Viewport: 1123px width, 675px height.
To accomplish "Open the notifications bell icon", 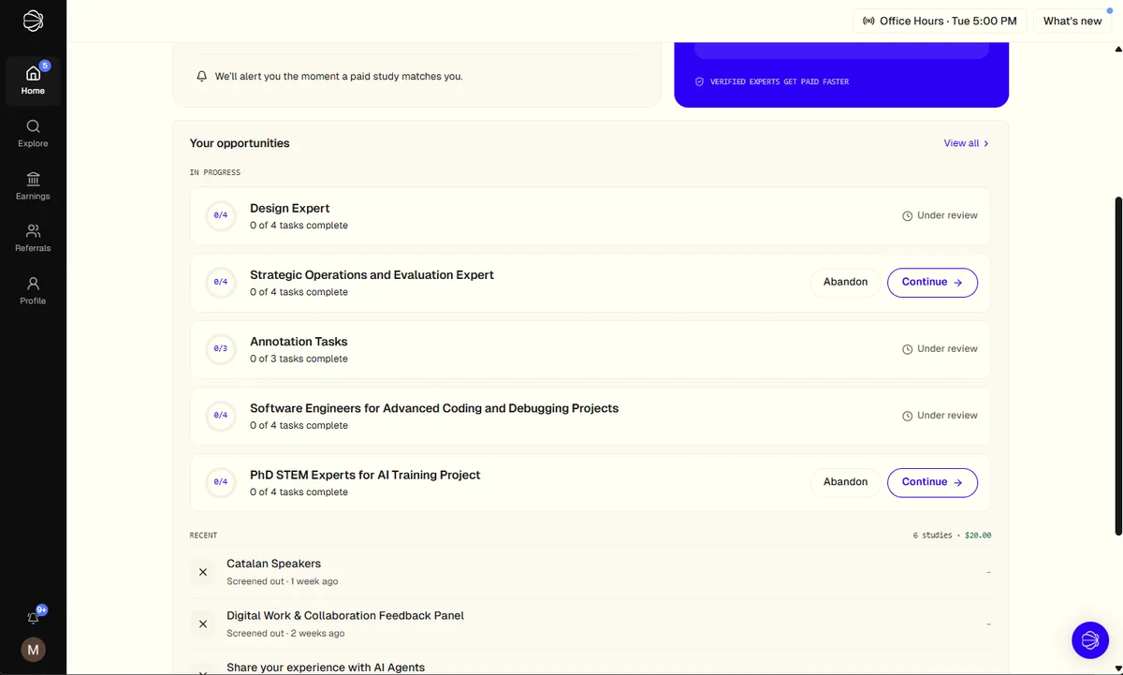I will point(33,618).
